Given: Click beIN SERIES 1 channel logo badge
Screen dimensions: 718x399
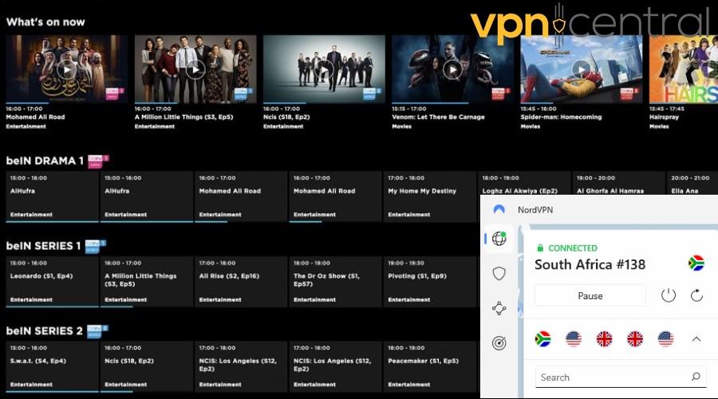Looking at the screenshot, I should [x=95, y=246].
